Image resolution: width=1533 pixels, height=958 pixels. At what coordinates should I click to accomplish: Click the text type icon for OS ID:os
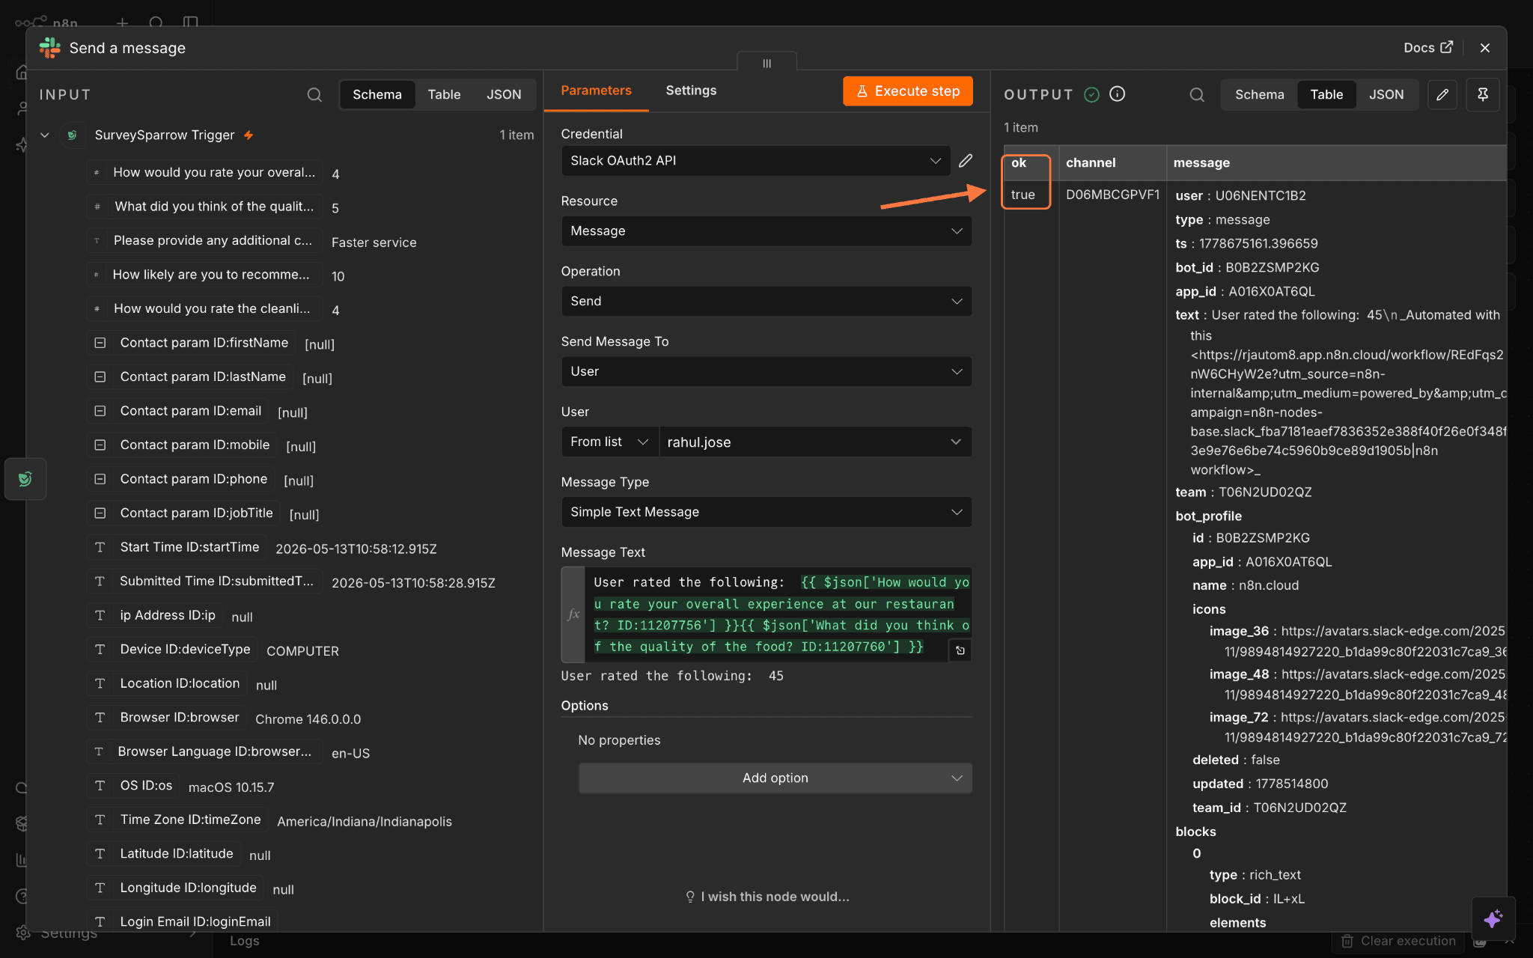[x=100, y=785]
